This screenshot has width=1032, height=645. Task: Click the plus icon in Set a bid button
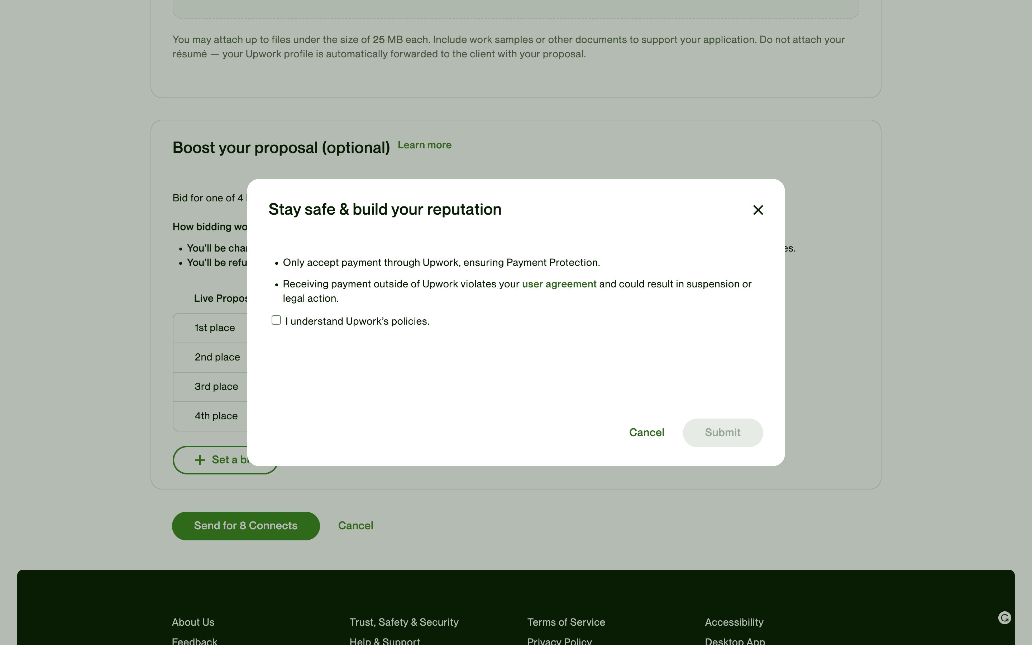[x=200, y=460]
